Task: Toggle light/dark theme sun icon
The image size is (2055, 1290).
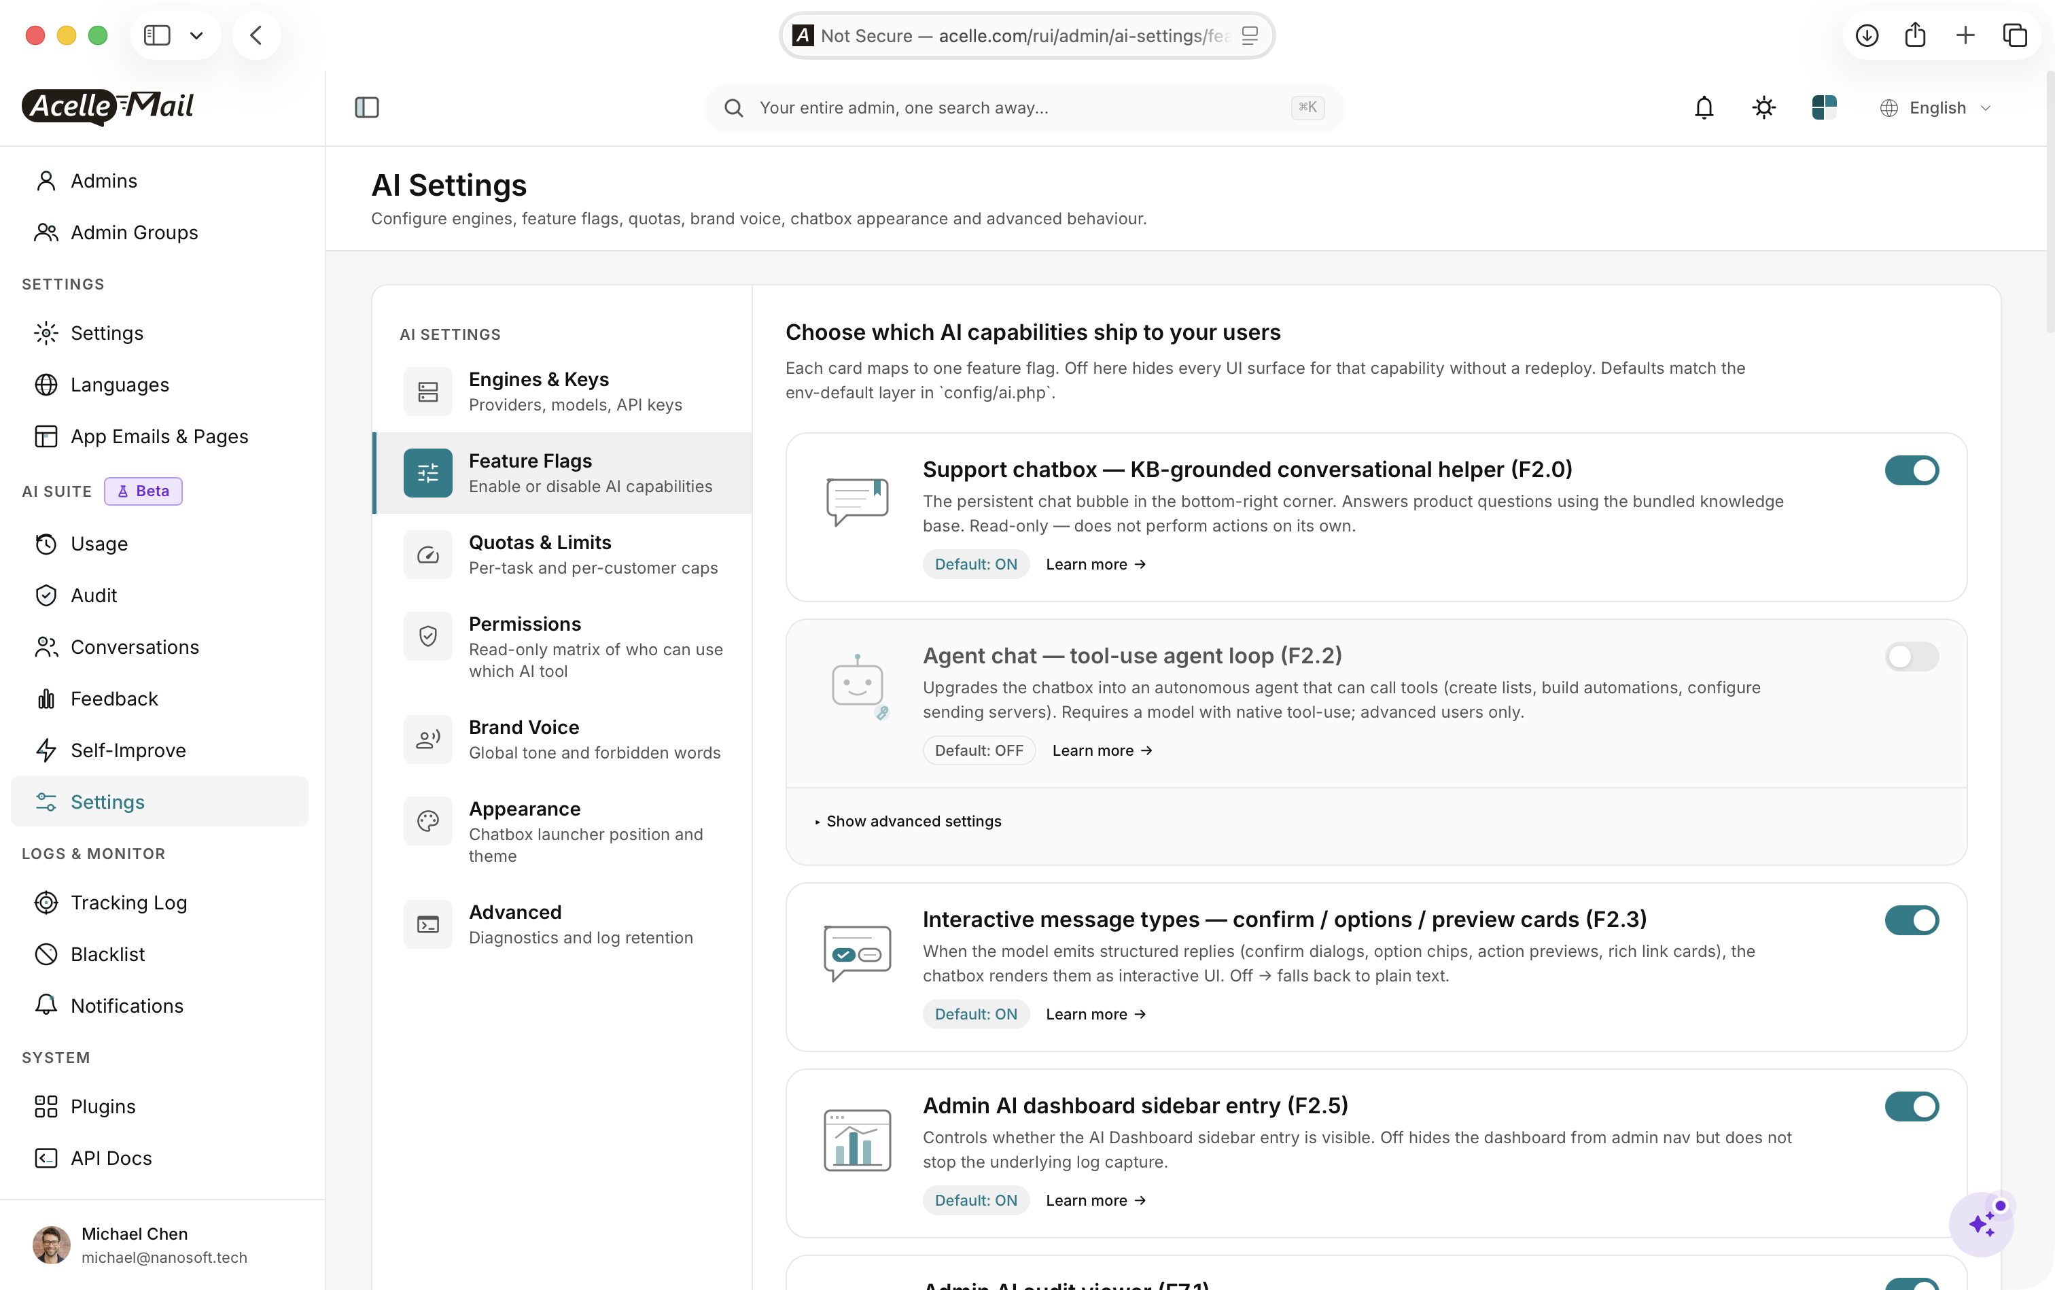Action: click(x=1763, y=107)
